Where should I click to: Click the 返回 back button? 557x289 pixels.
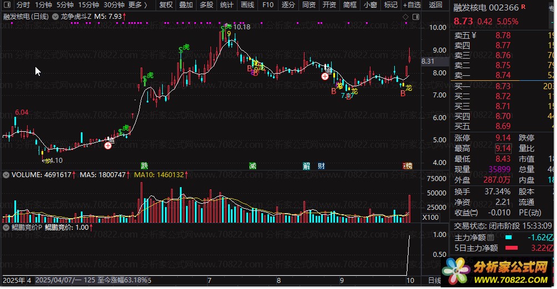click(x=436, y=4)
